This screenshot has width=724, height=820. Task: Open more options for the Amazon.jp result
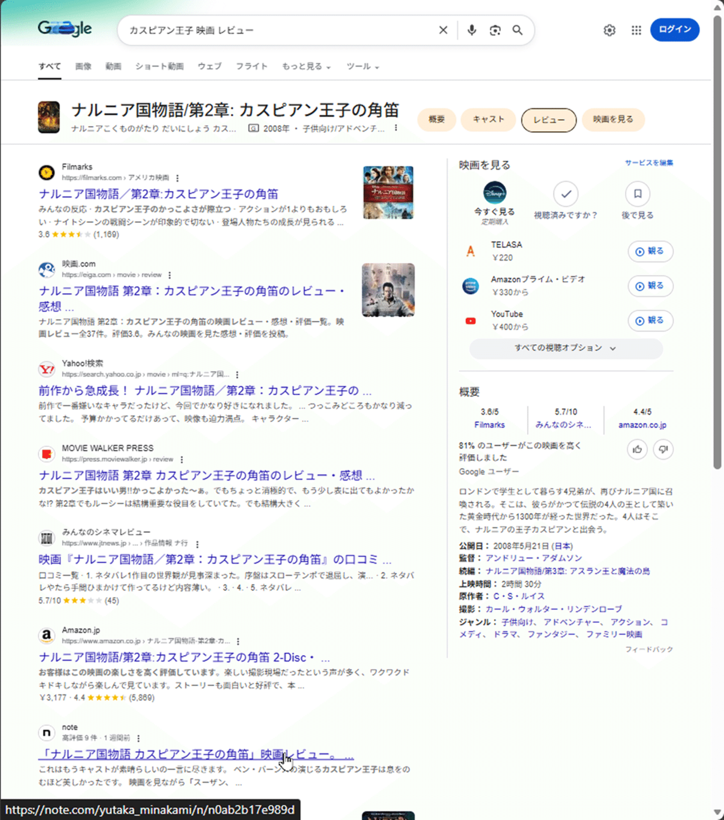238,642
